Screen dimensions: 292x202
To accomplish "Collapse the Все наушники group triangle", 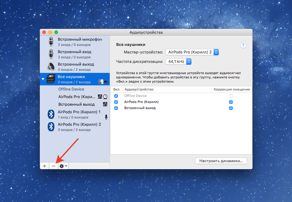I will pos(43,79).
